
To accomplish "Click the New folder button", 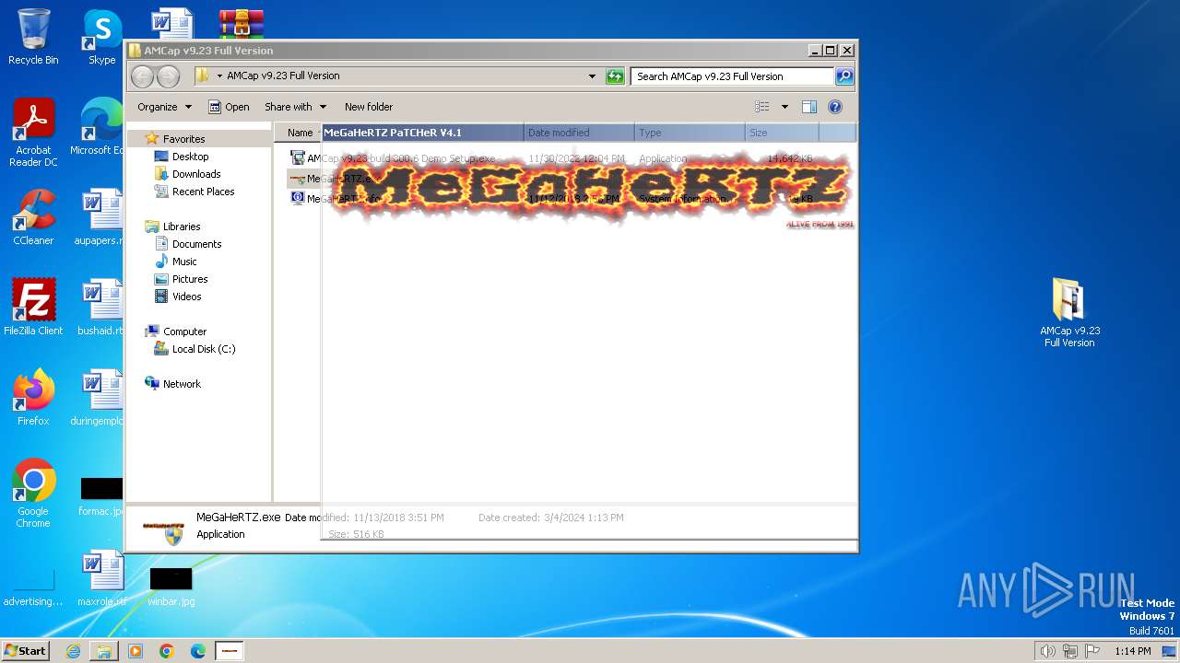I will point(368,107).
